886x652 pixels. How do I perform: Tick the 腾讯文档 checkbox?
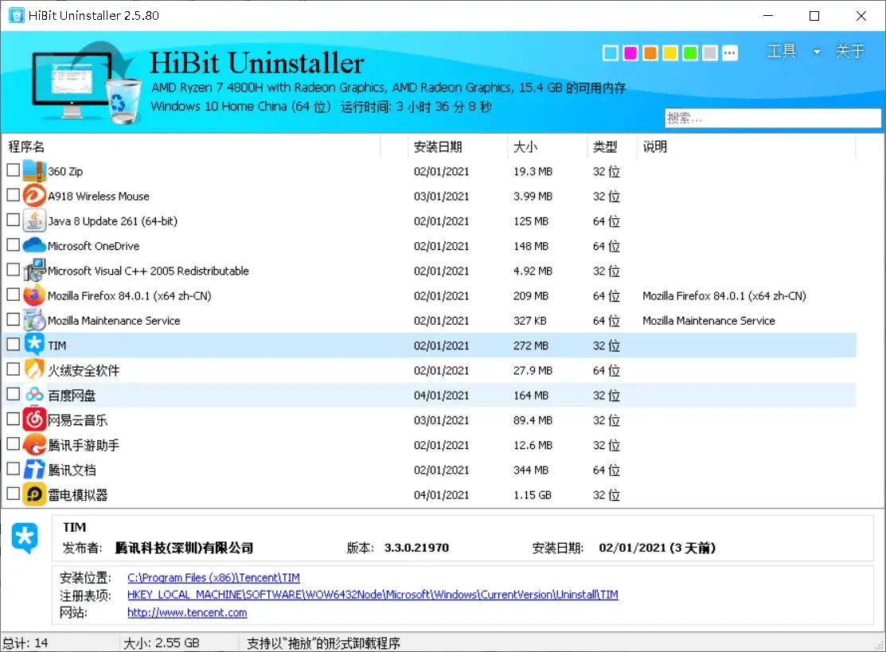[x=13, y=468]
